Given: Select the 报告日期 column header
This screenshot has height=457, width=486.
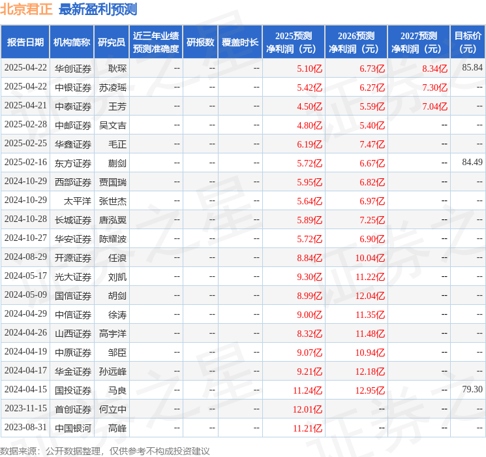Looking at the screenshot, I should click(25, 42).
